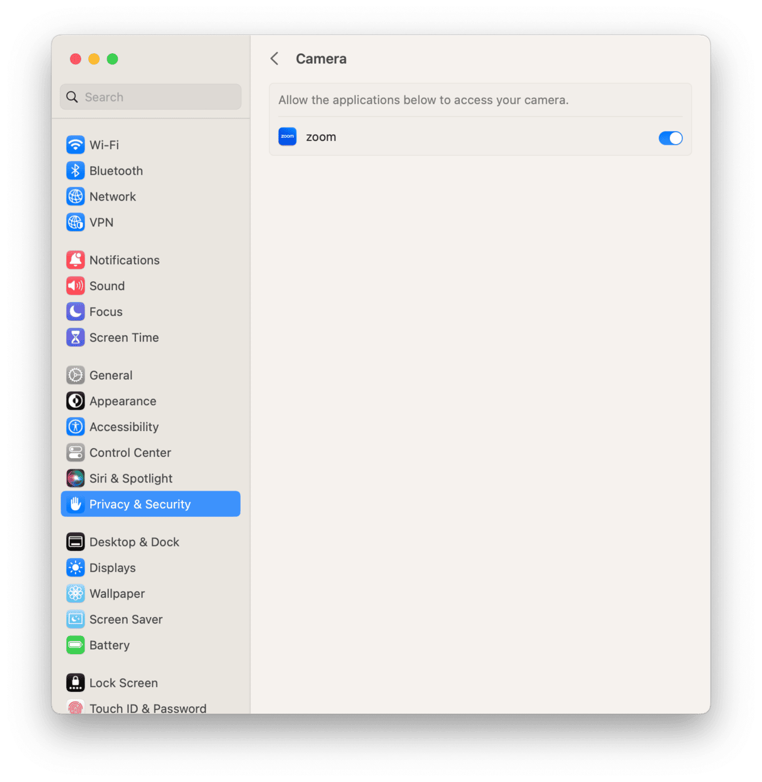Image resolution: width=762 pixels, height=782 pixels.
Task: Go back using the chevron arrow
Action: [x=274, y=58]
